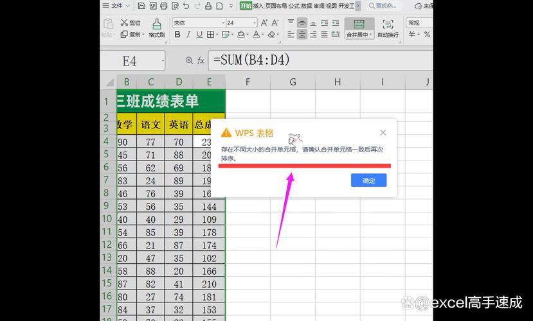
Task: Select the Format Painter (格式刷) tool
Action: tap(157, 28)
